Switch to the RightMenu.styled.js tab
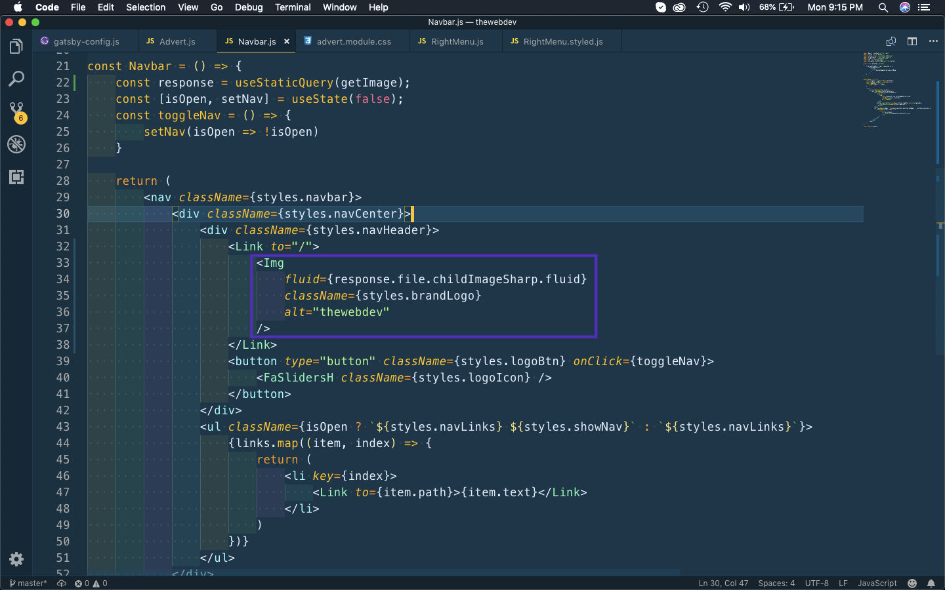Screen dimensions: 945x590 pos(562,41)
